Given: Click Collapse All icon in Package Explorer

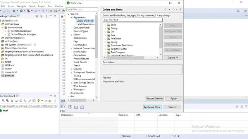Looking at the screenshot, I should [37, 16].
